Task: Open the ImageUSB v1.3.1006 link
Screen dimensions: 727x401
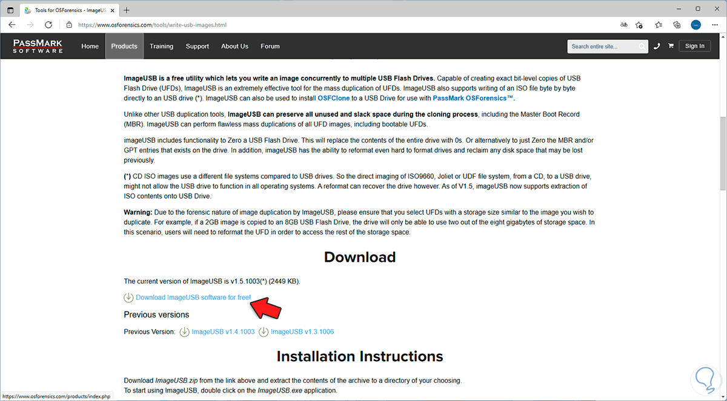Action: click(302, 331)
